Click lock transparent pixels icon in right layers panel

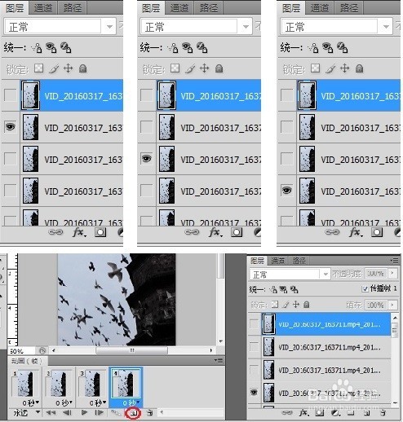click(x=315, y=68)
